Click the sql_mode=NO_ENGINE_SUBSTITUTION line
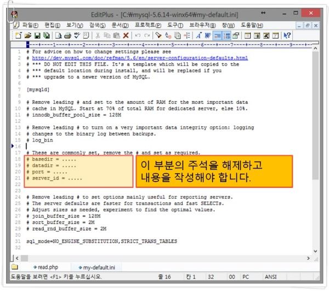The height and width of the screenshot is (291, 329). 101,241
